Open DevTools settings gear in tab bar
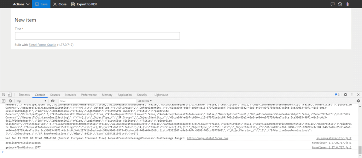Viewport: 362px width, 158px height. pyautogui.click(x=345, y=95)
